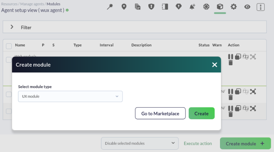Tick the Web analysis row checkbox

tap(9, 60)
